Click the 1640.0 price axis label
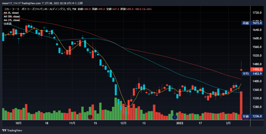Viewport: 266px width, 134px height. coord(257,30)
